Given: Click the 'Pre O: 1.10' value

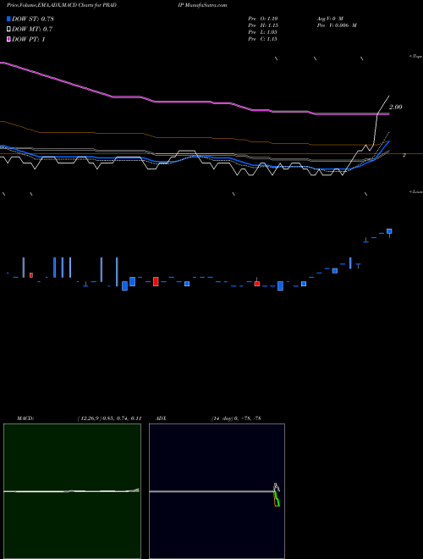Looking at the screenshot, I should pyautogui.click(x=263, y=19).
